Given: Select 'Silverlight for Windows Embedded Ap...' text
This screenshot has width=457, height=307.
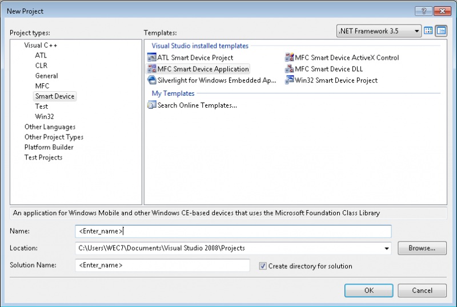Looking at the screenshot, I should click(217, 80).
